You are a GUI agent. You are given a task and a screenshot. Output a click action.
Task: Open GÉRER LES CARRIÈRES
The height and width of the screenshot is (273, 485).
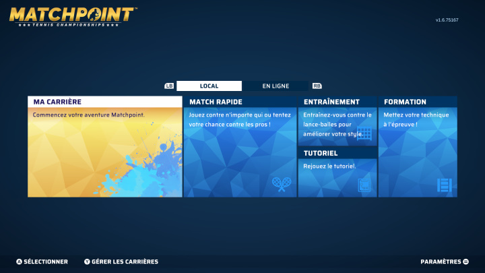[x=125, y=262]
